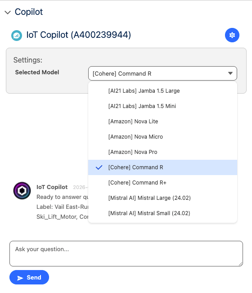Viewport: 252px width, 293px height.
Task: Click the 'Label: Vail East-Ru' message line
Action: pos(62,207)
